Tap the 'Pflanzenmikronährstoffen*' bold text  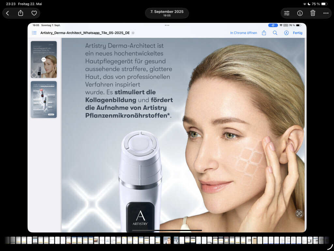(128, 115)
